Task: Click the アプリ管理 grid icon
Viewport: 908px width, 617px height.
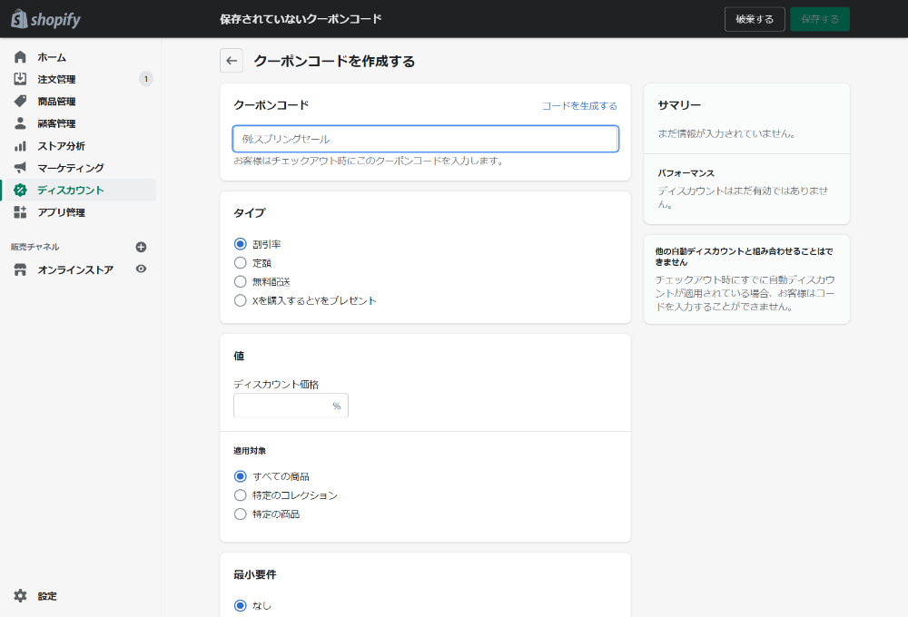Action: pyautogui.click(x=20, y=212)
